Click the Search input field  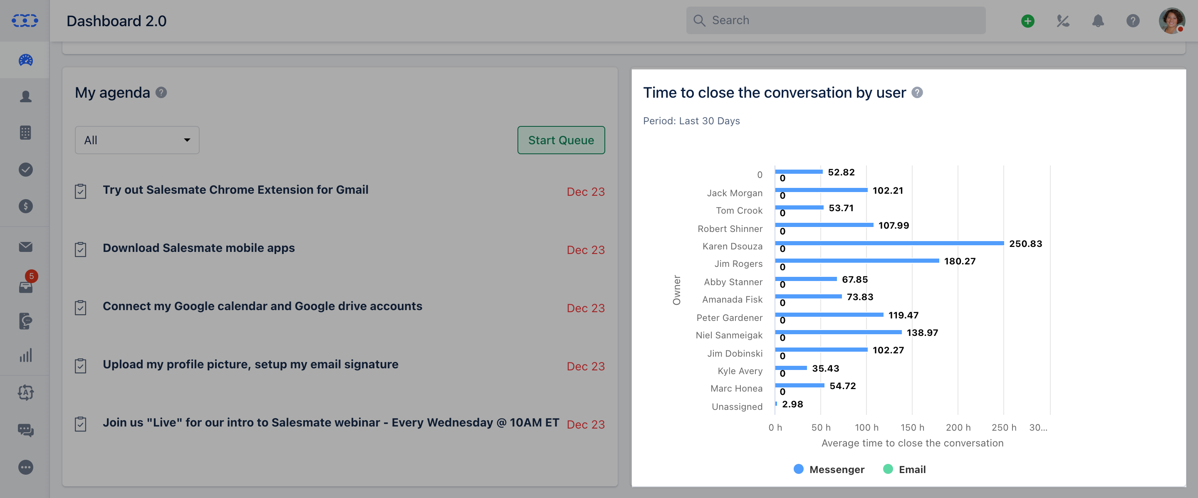coord(836,20)
